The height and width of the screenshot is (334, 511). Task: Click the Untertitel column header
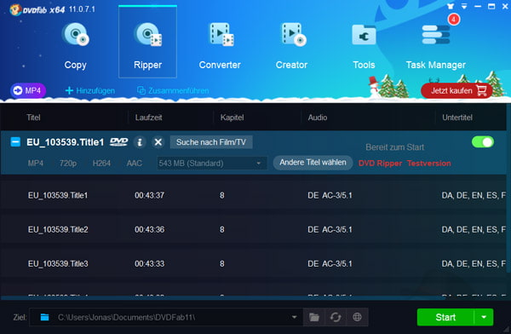[x=457, y=118]
